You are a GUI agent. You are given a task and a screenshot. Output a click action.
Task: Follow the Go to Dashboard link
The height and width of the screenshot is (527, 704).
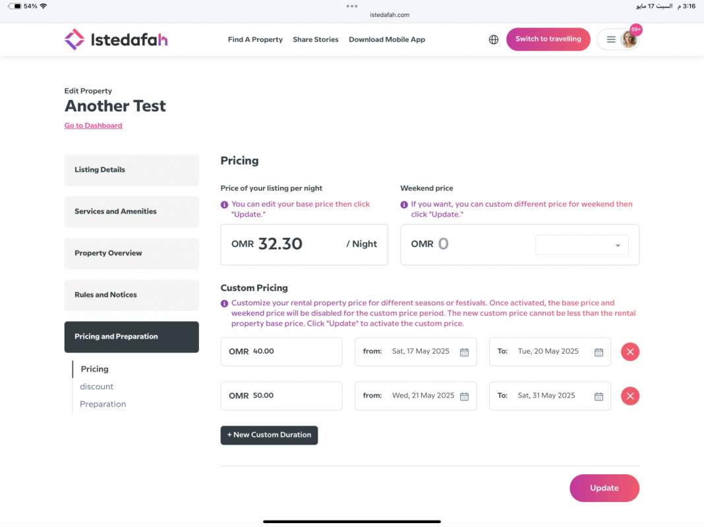93,126
